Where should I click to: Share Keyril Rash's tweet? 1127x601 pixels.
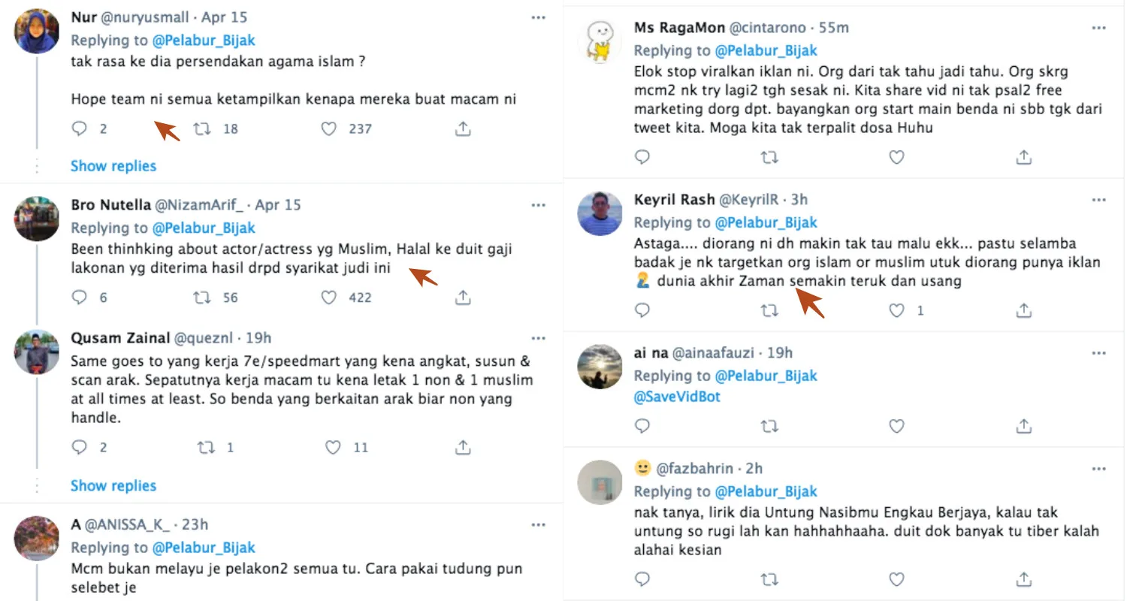[x=1023, y=310]
